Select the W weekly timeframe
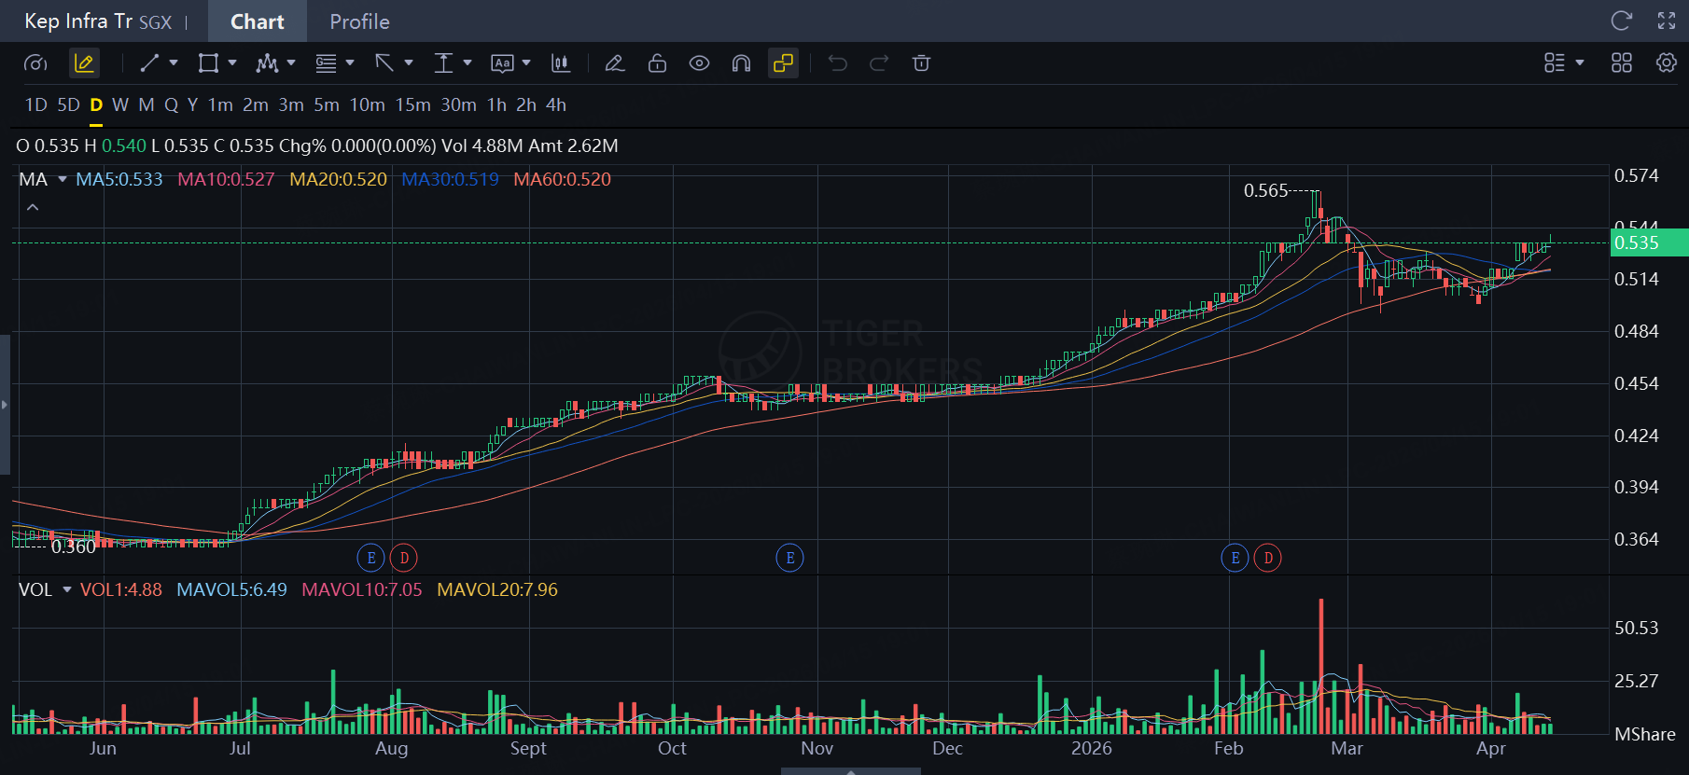 click(120, 105)
